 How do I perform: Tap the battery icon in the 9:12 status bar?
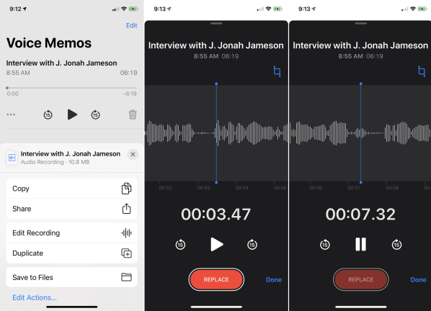[x=133, y=9]
